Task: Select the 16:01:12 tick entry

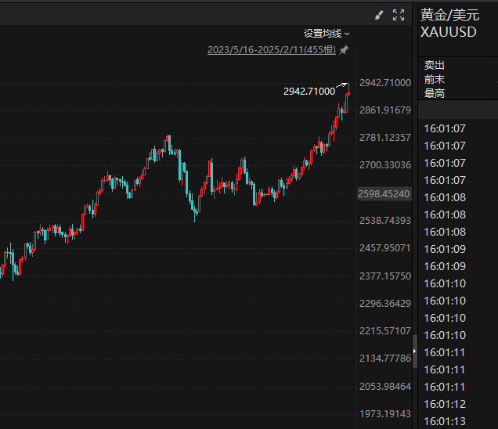Action: point(445,404)
